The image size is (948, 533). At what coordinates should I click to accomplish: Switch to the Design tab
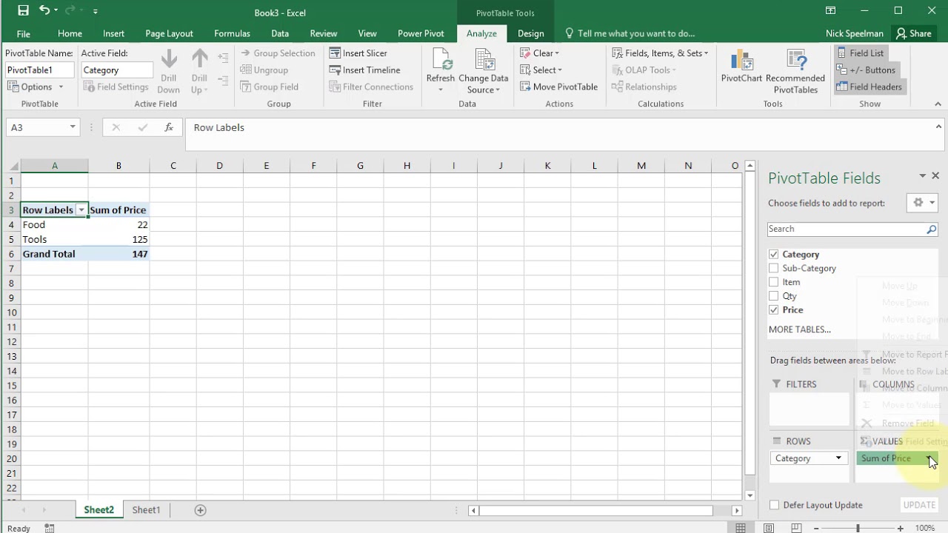coord(530,33)
